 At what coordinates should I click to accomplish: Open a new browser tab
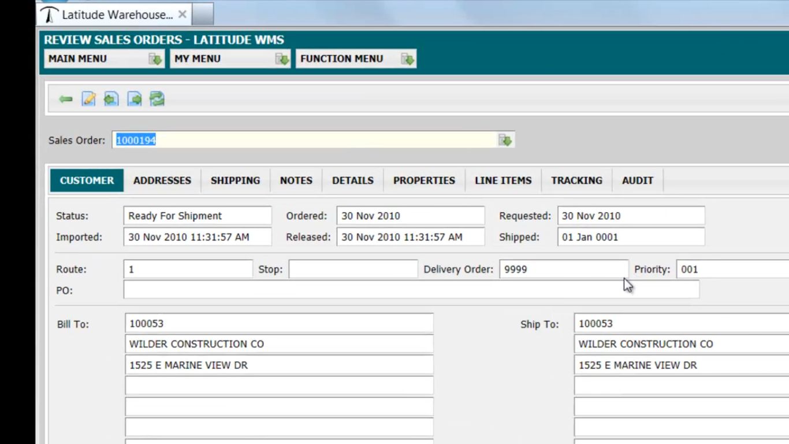pos(203,14)
